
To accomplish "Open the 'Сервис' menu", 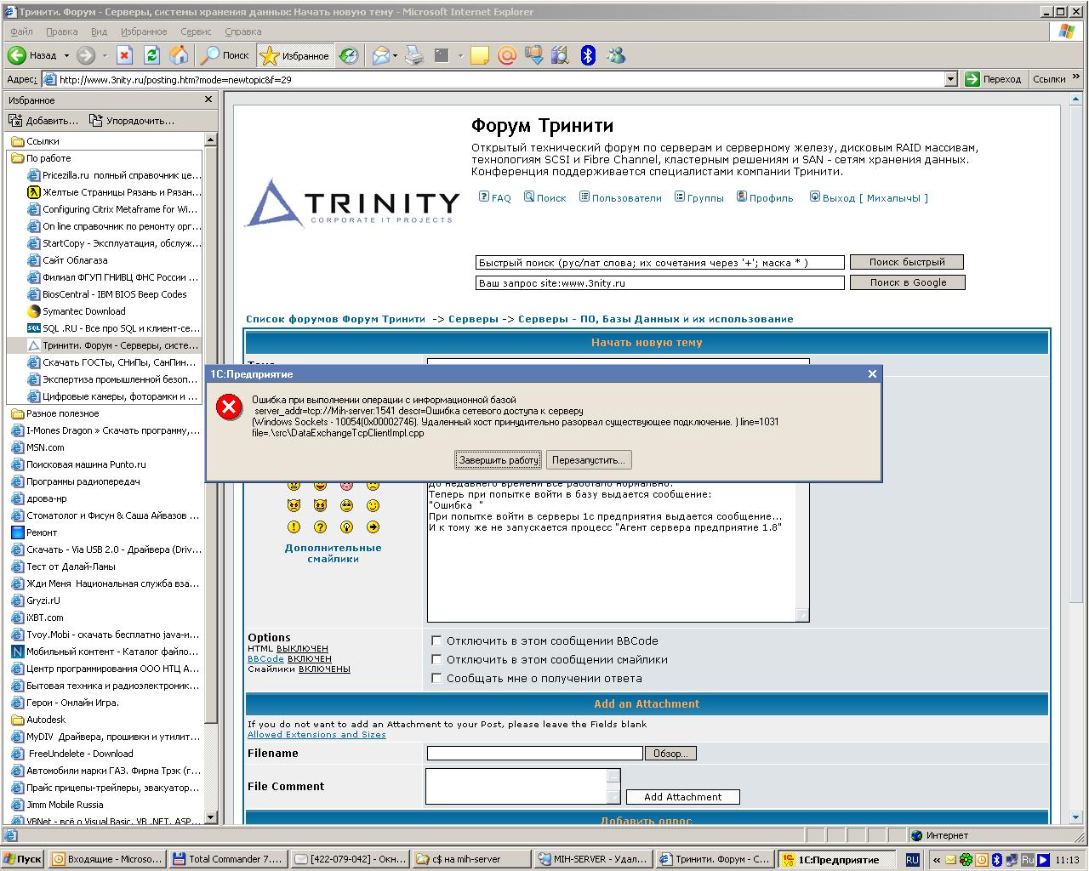I will [x=196, y=31].
